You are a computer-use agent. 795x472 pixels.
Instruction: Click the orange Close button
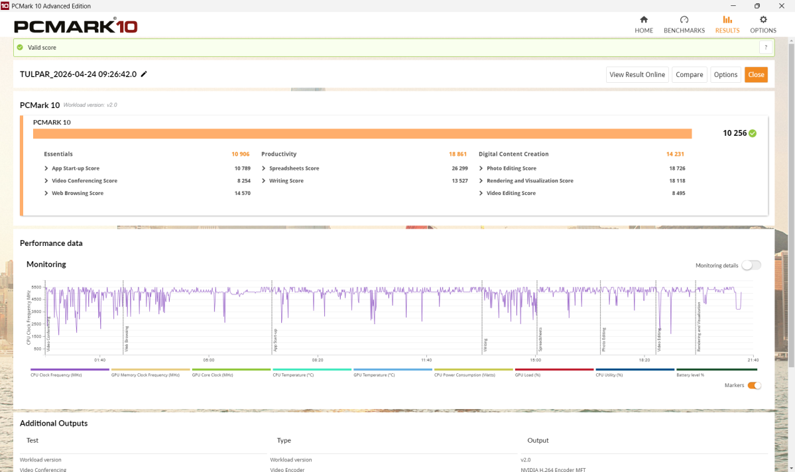click(x=756, y=74)
